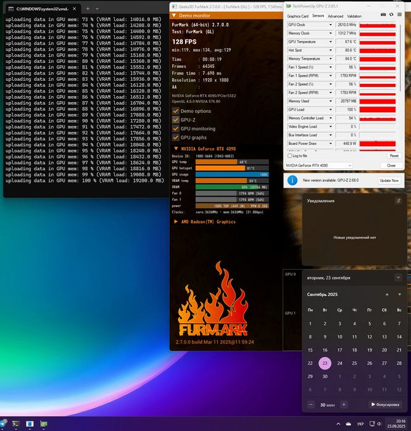Click the GPU-Z sensor list scrollbar
The width and height of the screenshot is (411, 431).
(400, 58)
